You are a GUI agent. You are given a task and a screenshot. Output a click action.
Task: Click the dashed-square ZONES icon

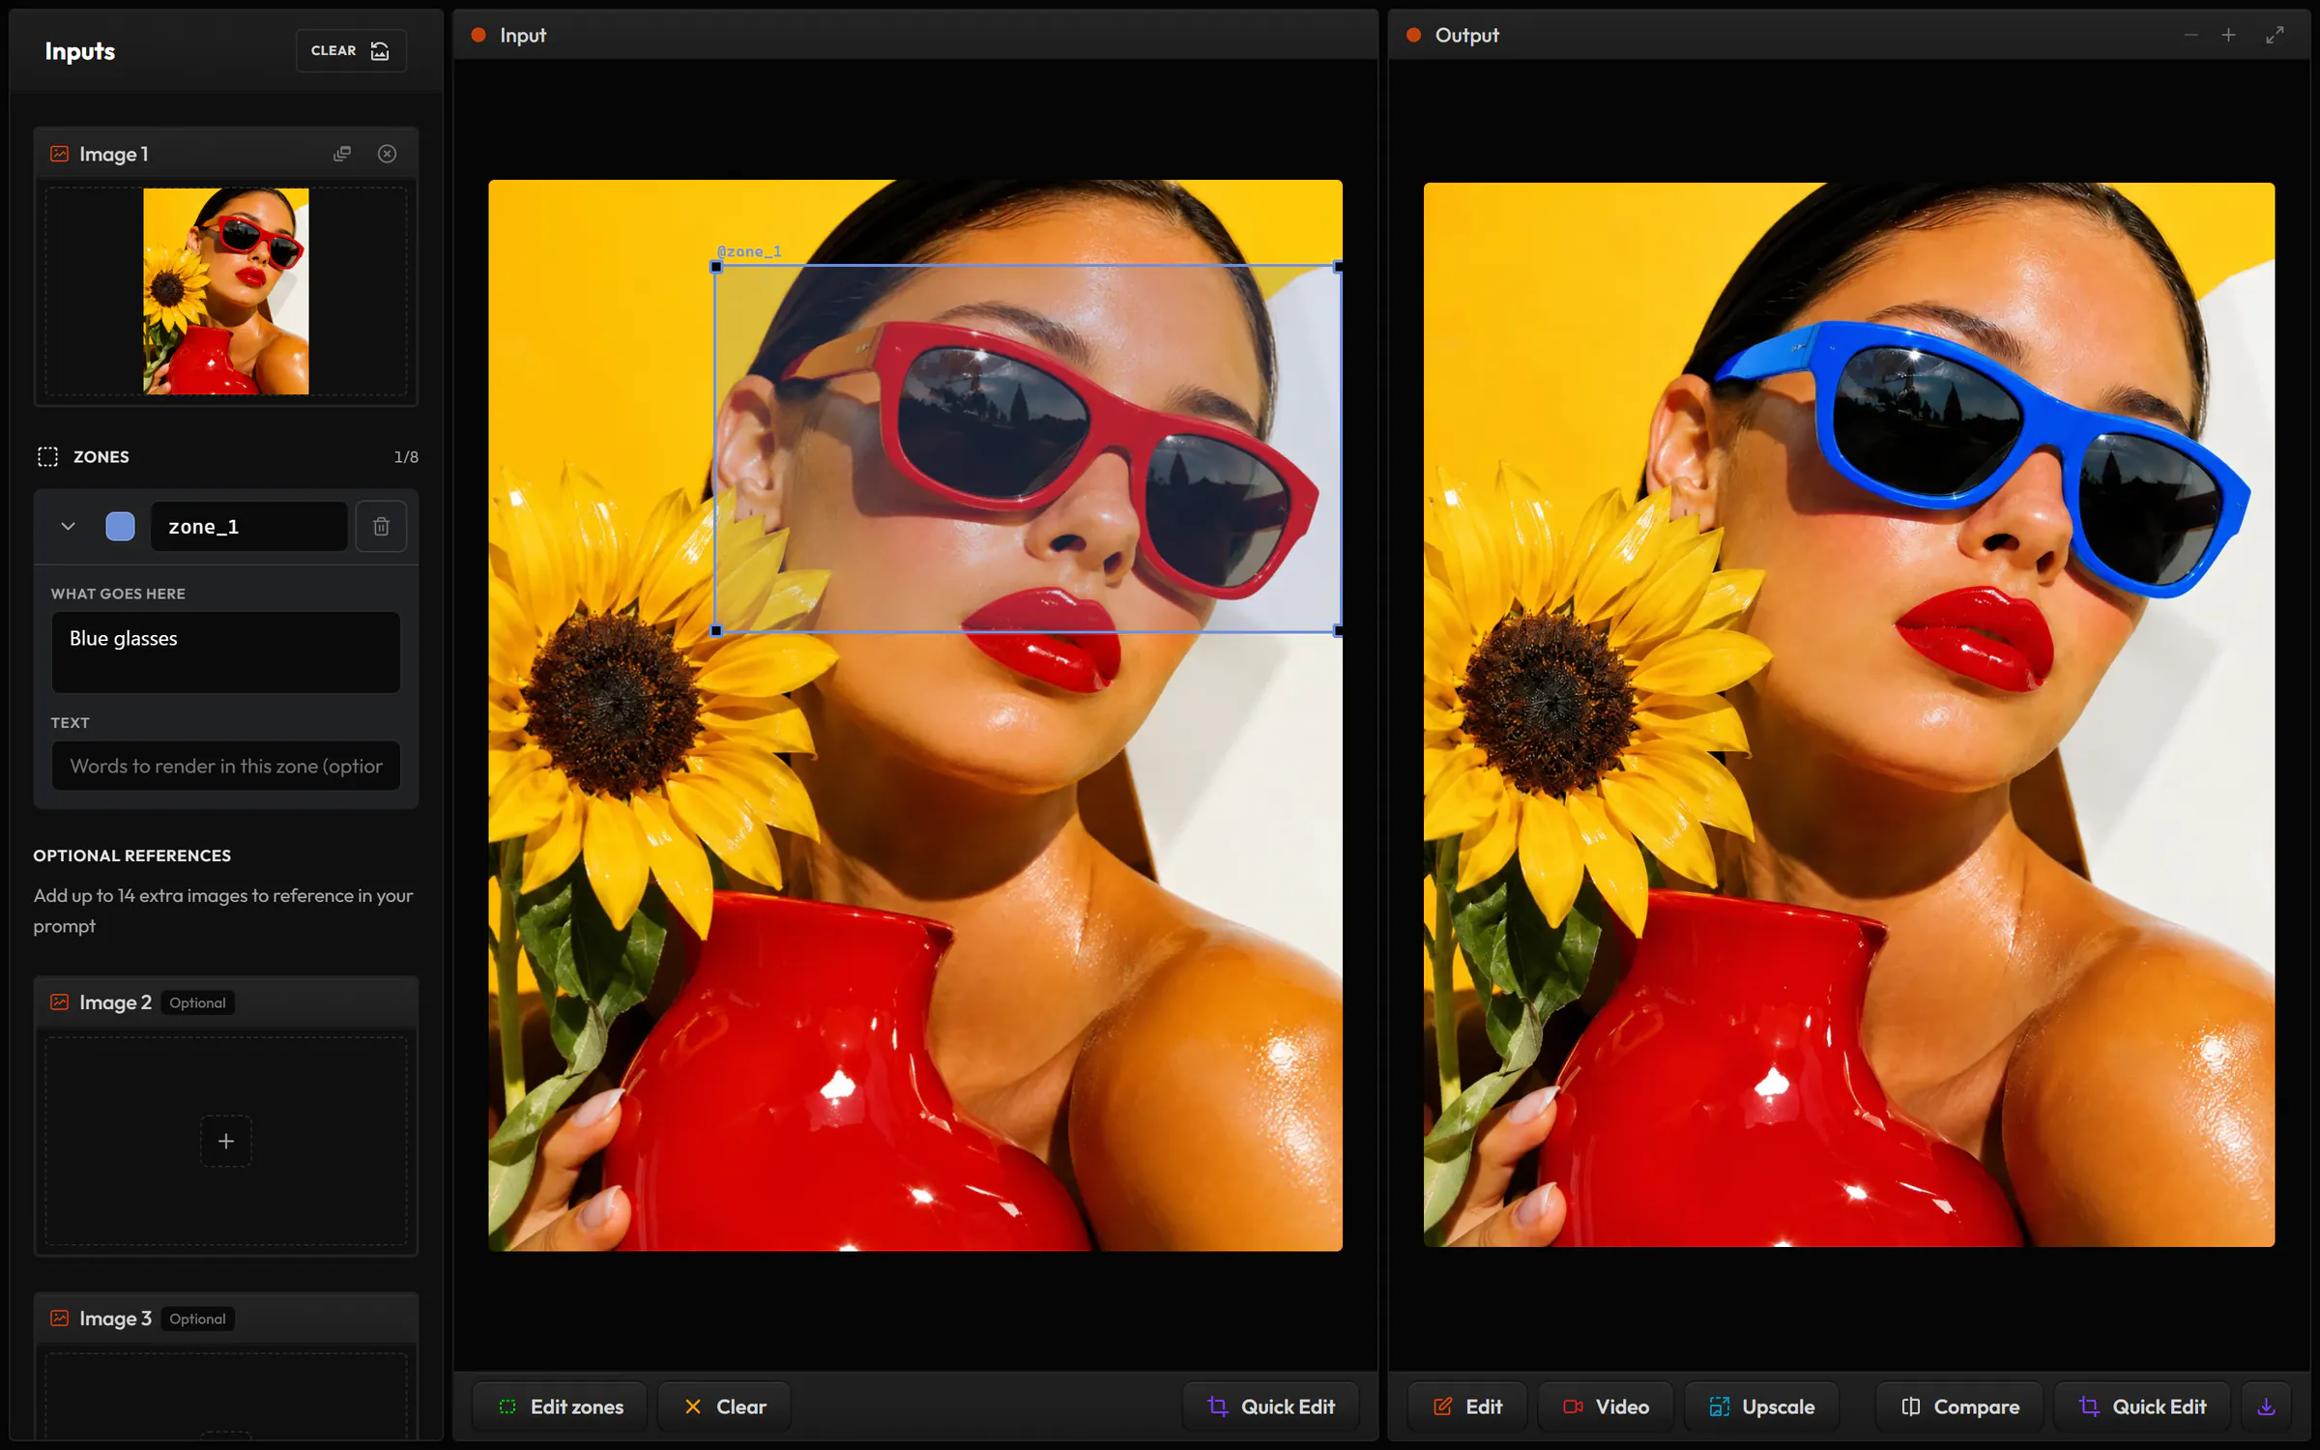click(47, 456)
